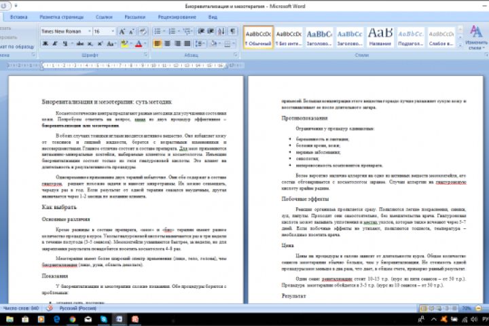Open the Рецензирование tab
489x326 pixels.
coord(177,17)
